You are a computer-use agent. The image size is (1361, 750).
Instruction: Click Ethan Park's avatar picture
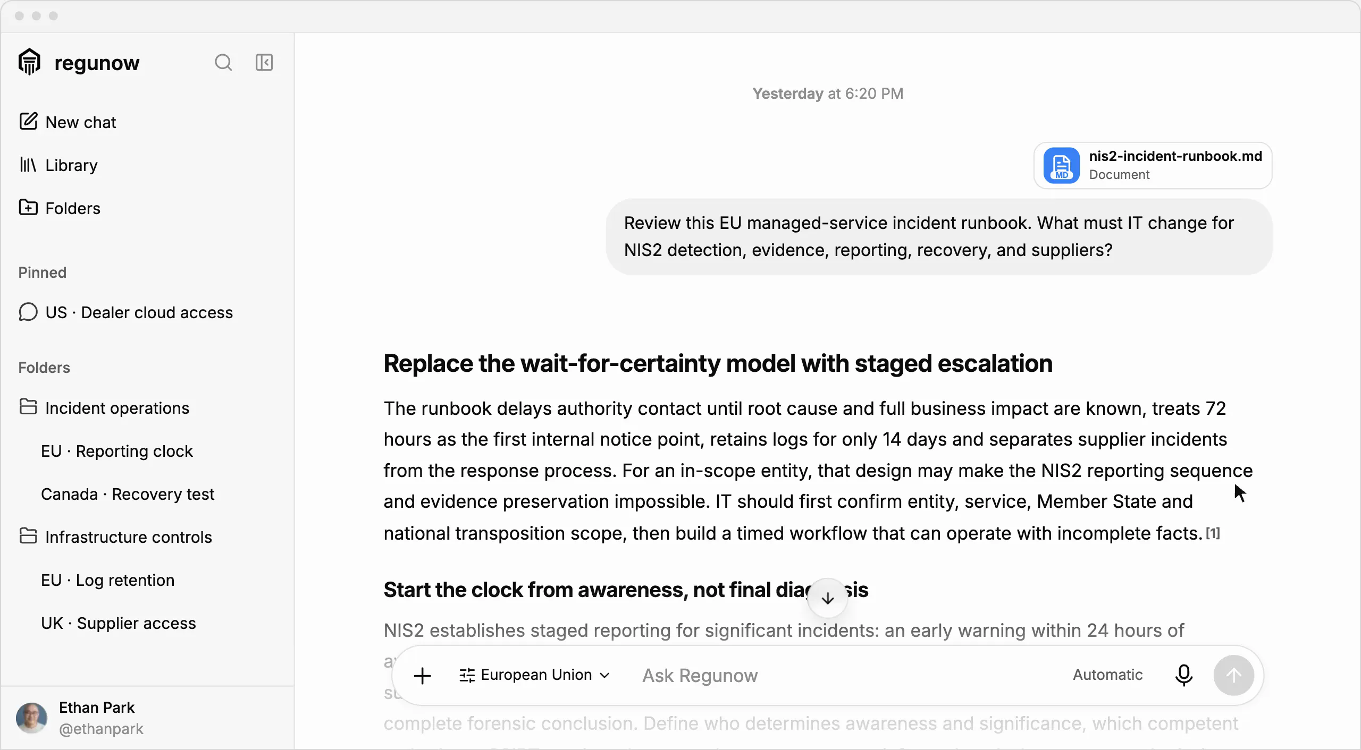pos(31,718)
